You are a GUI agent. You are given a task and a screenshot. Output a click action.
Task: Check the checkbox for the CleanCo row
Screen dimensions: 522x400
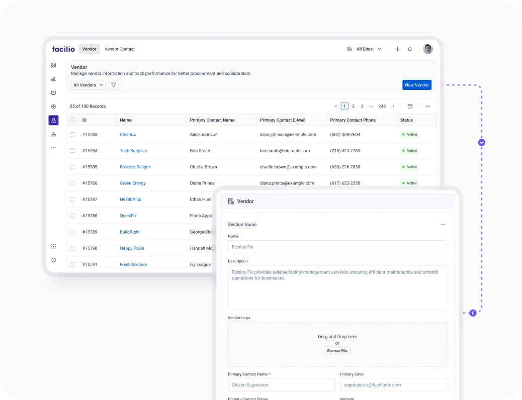click(x=72, y=134)
